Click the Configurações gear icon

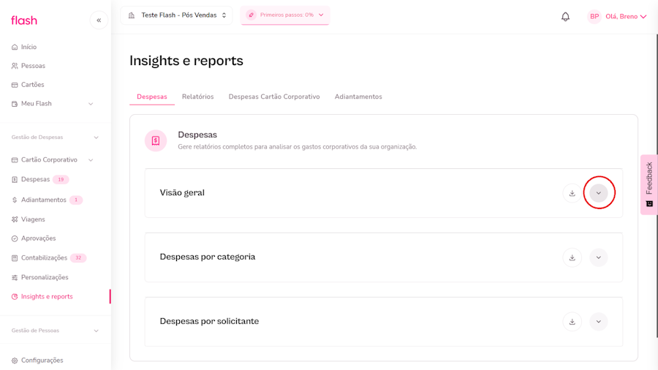[x=15, y=360]
